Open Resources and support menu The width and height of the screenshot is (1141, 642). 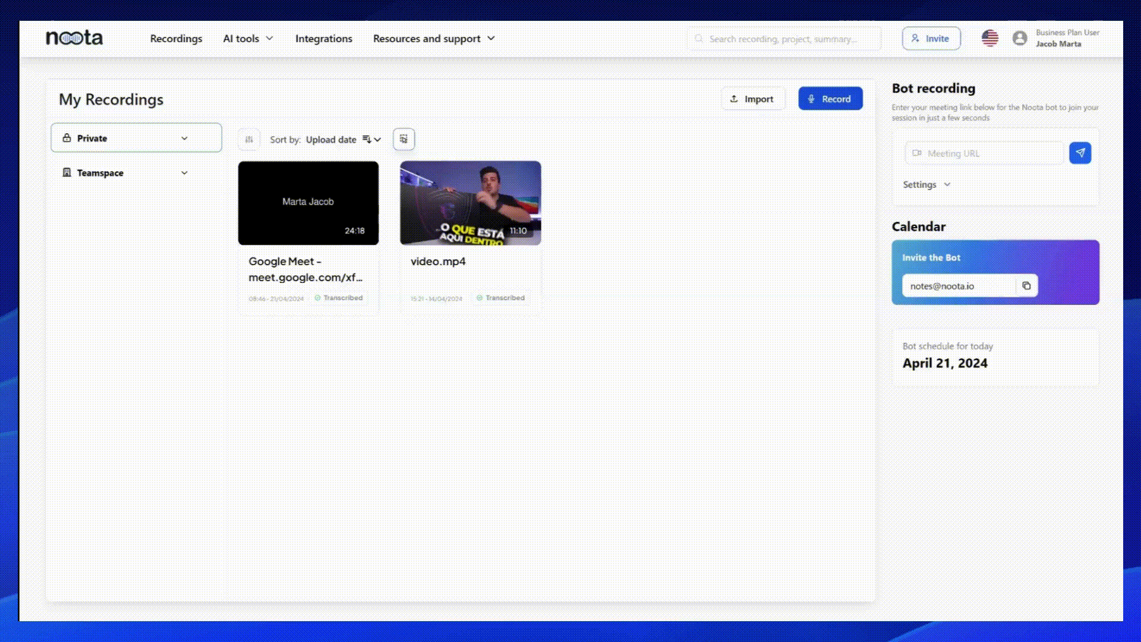coord(433,39)
